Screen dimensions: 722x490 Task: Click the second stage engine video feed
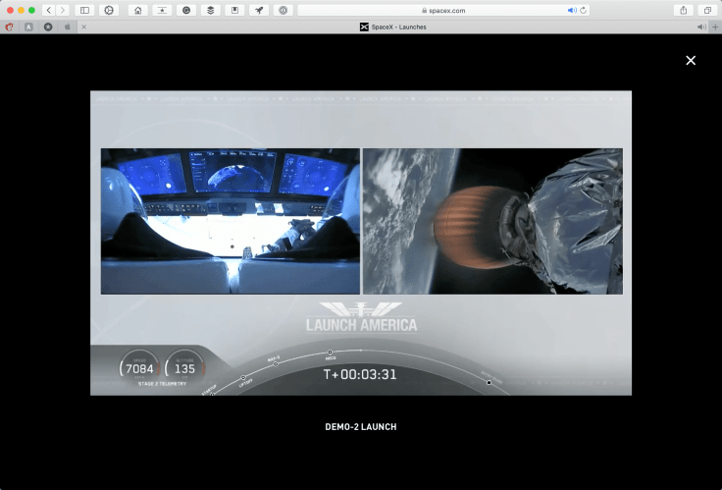click(492, 221)
